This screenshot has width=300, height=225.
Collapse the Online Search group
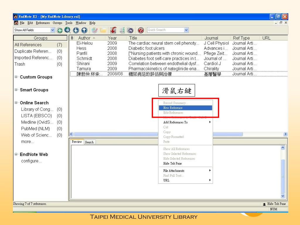[16, 103]
